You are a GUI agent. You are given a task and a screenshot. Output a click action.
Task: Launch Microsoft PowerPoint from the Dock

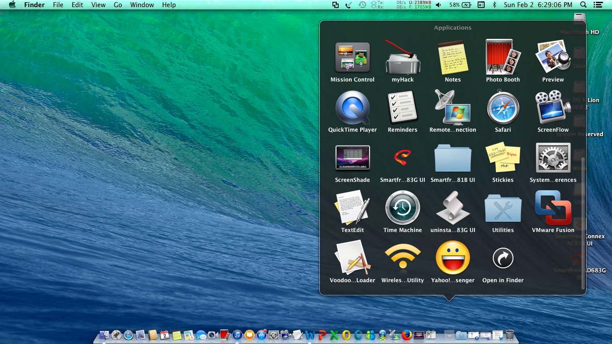tap(322, 335)
